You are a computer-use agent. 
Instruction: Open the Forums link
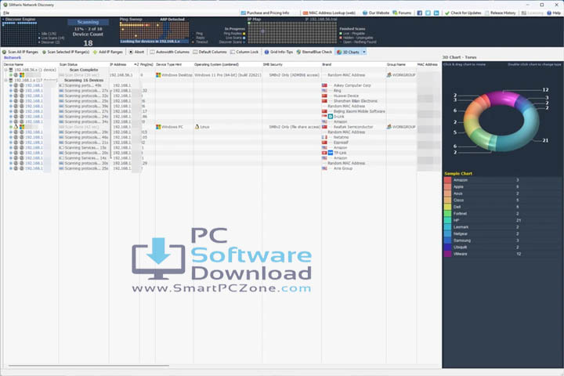click(x=402, y=13)
